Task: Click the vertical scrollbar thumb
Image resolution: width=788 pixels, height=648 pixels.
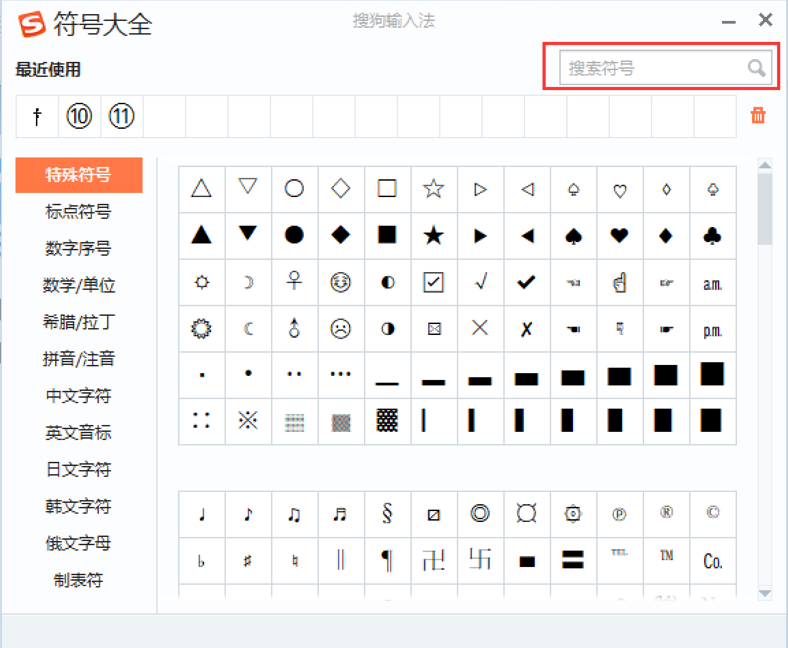Action: (765, 209)
